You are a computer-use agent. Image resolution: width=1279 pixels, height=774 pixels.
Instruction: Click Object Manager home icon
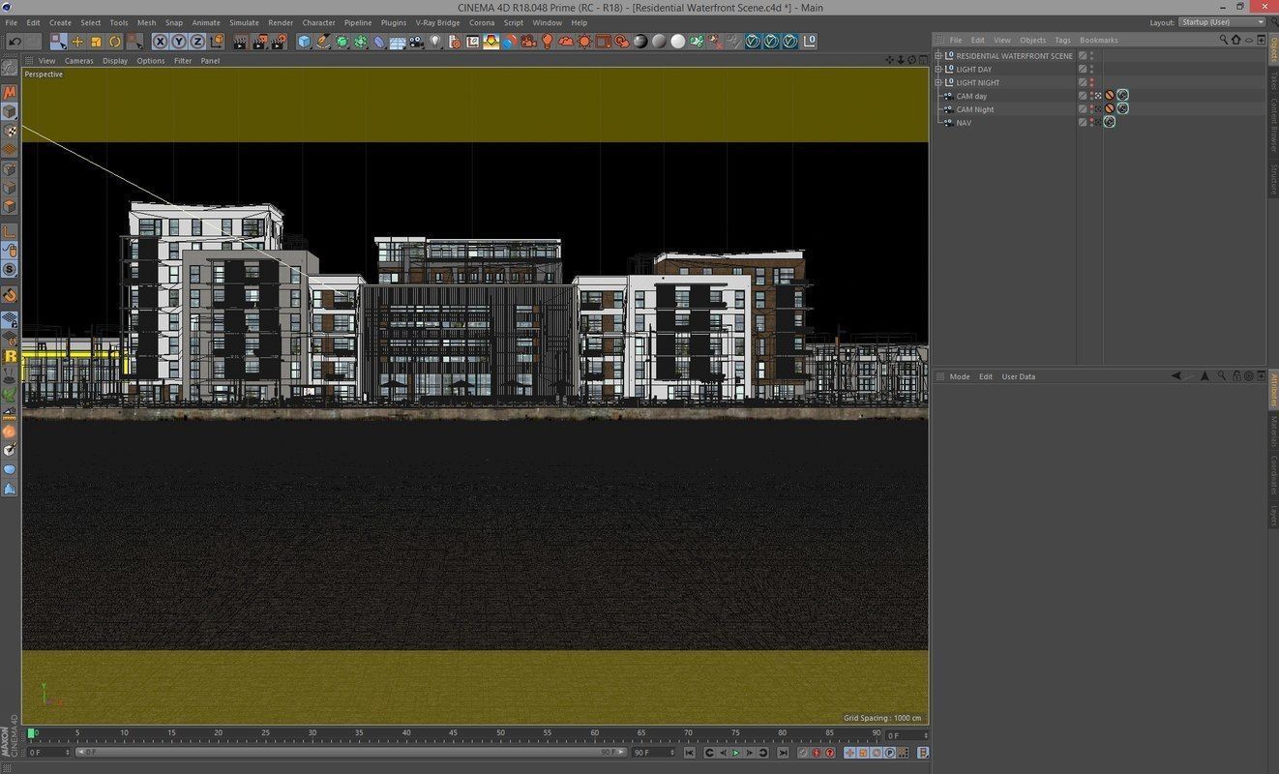pyautogui.click(x=1235, y=40)
